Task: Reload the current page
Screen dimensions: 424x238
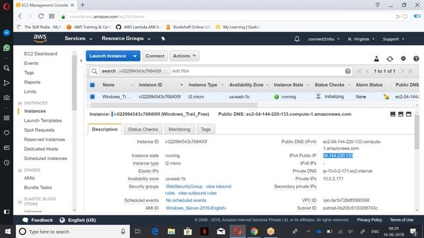Action: (41, 16)
